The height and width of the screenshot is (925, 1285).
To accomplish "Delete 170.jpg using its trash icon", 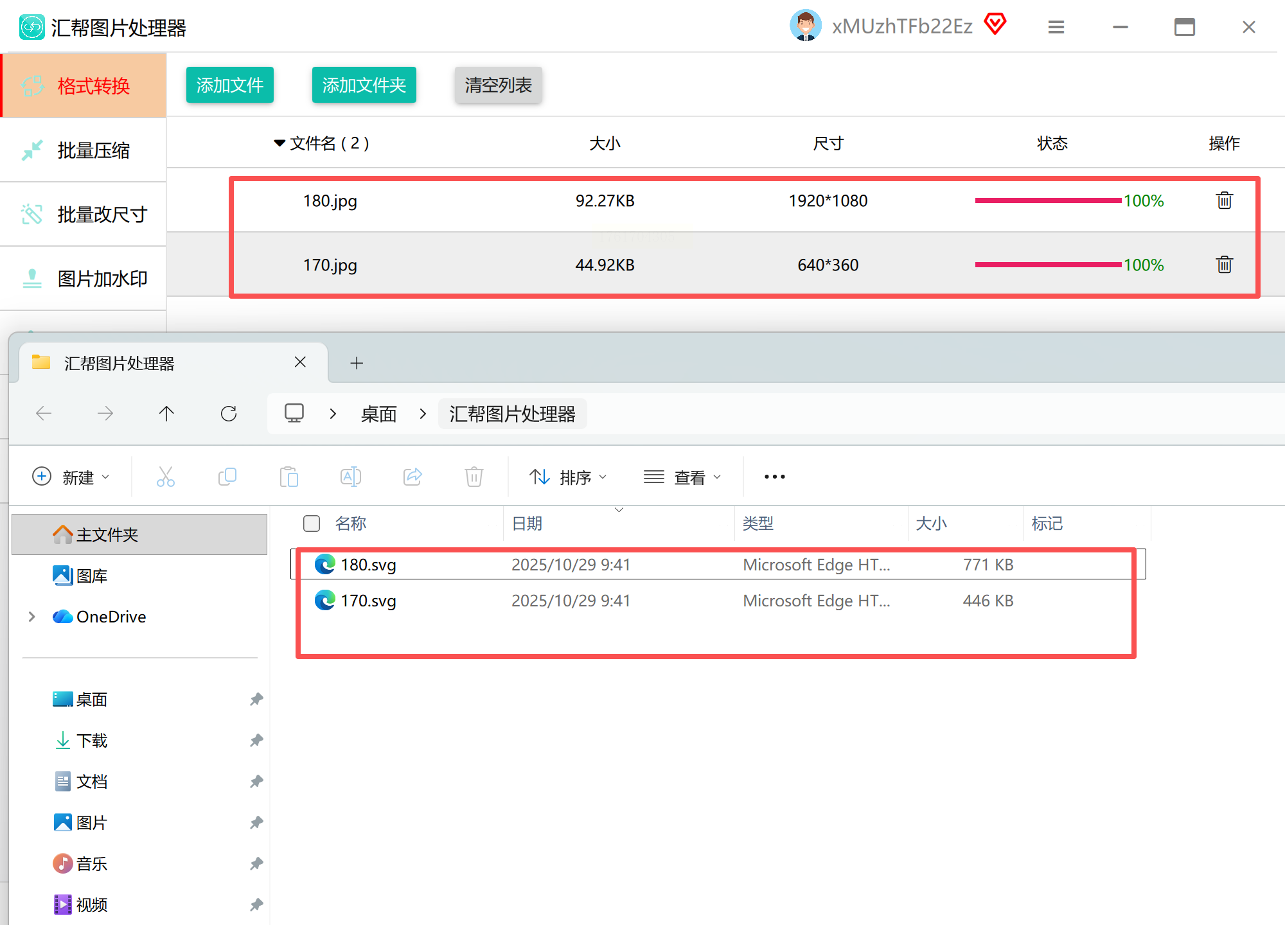I will (x=1224, y=265).
